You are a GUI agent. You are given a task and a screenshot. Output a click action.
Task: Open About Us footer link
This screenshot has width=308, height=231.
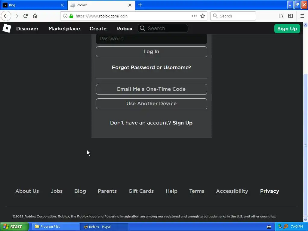(27, 191)
